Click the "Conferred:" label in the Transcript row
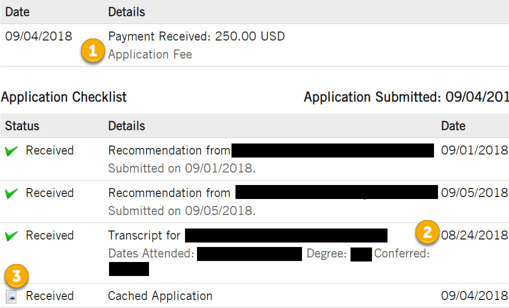Screen dimensions: 509x308 [402, 253]
